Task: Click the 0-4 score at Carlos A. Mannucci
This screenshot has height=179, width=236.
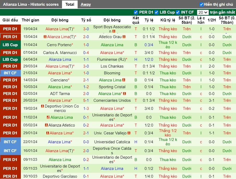Action: [x=86, y=53]
